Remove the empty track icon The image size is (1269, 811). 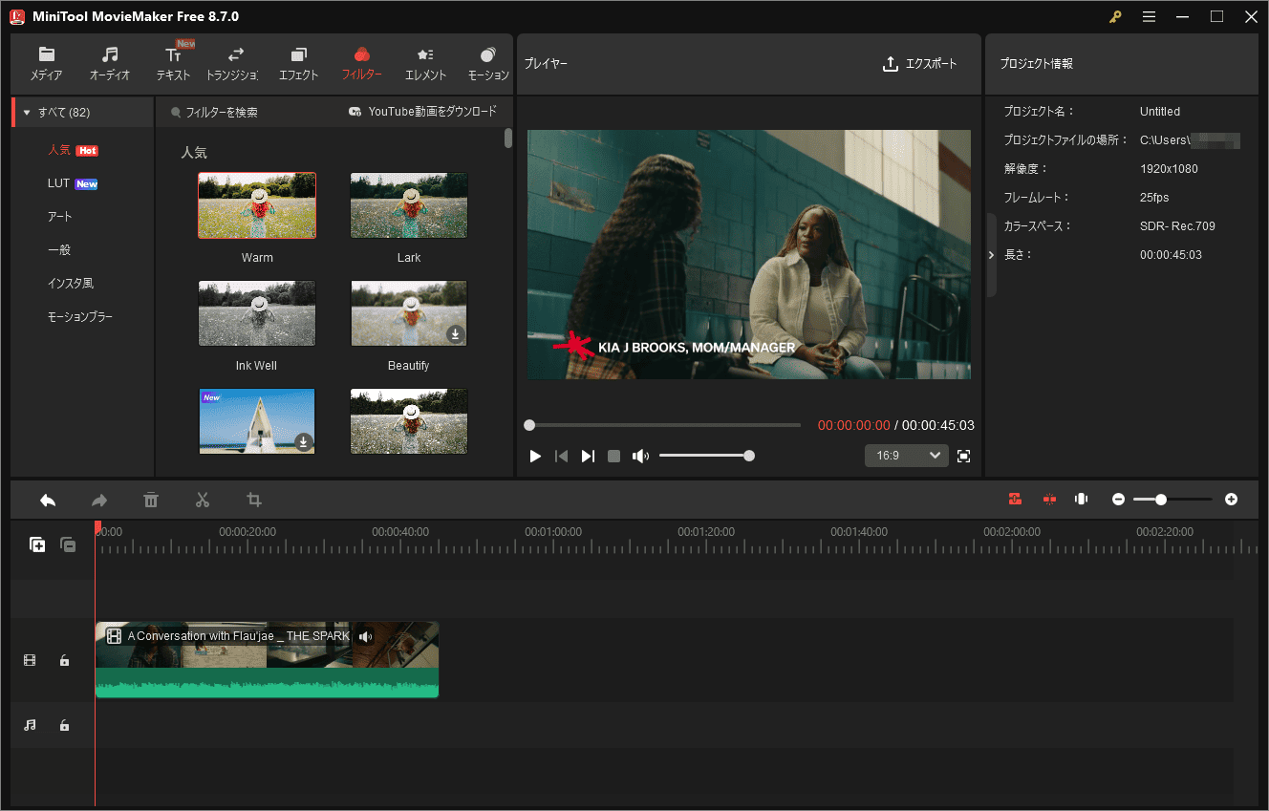68,544
